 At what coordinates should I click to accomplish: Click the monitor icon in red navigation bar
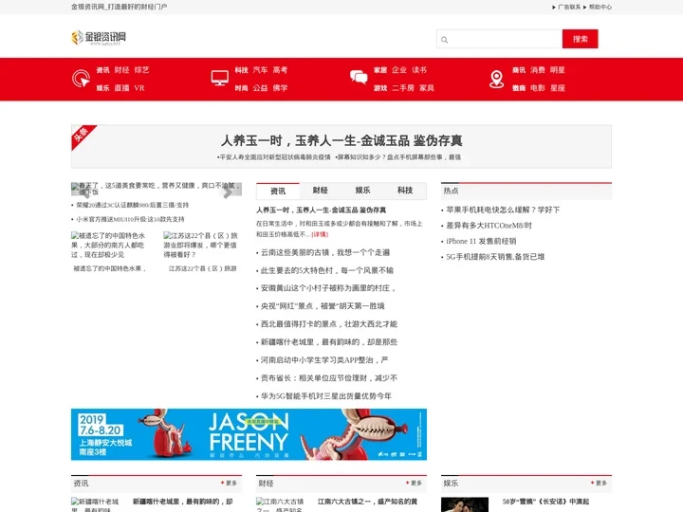[x=219, y=79]
